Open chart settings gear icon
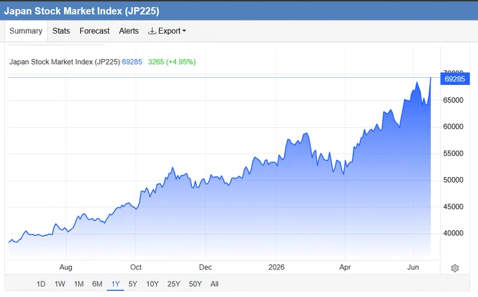Image resolution: width=478 pixels, height=297 pixels. [455, 268]
